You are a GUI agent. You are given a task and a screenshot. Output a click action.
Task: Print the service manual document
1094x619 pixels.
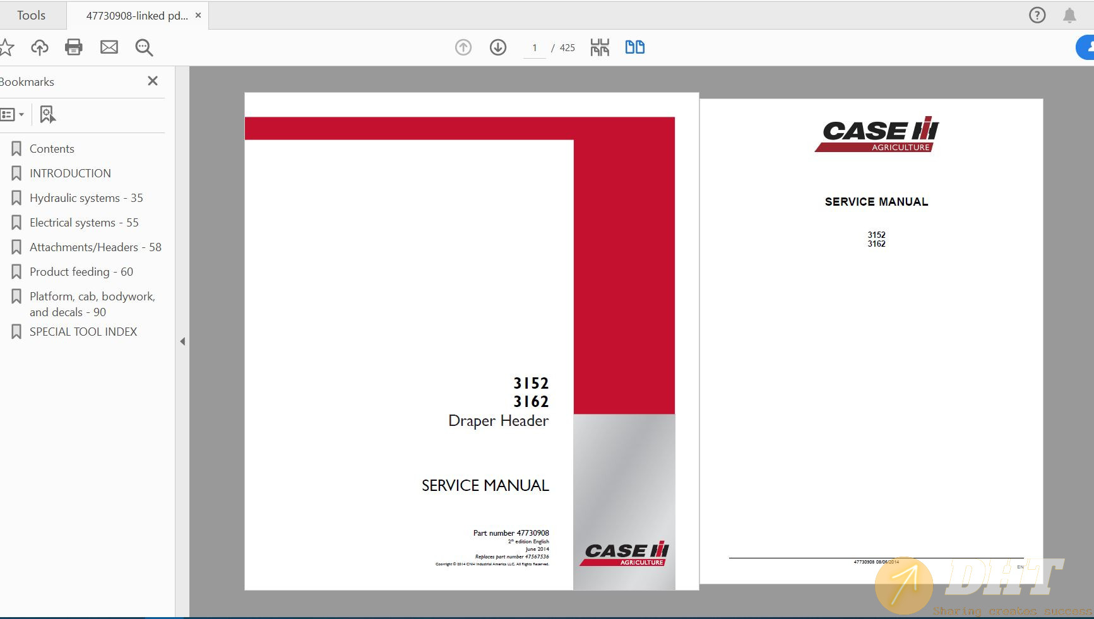pyautogui.click(x=73, y=47)
